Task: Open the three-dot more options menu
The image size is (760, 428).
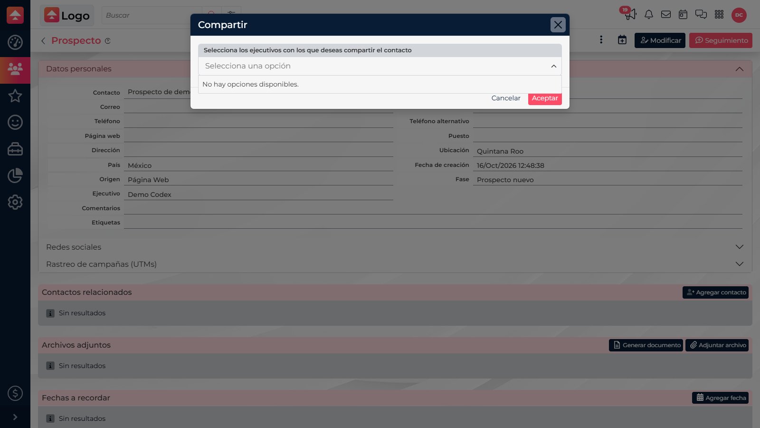Action: (601, 40)
